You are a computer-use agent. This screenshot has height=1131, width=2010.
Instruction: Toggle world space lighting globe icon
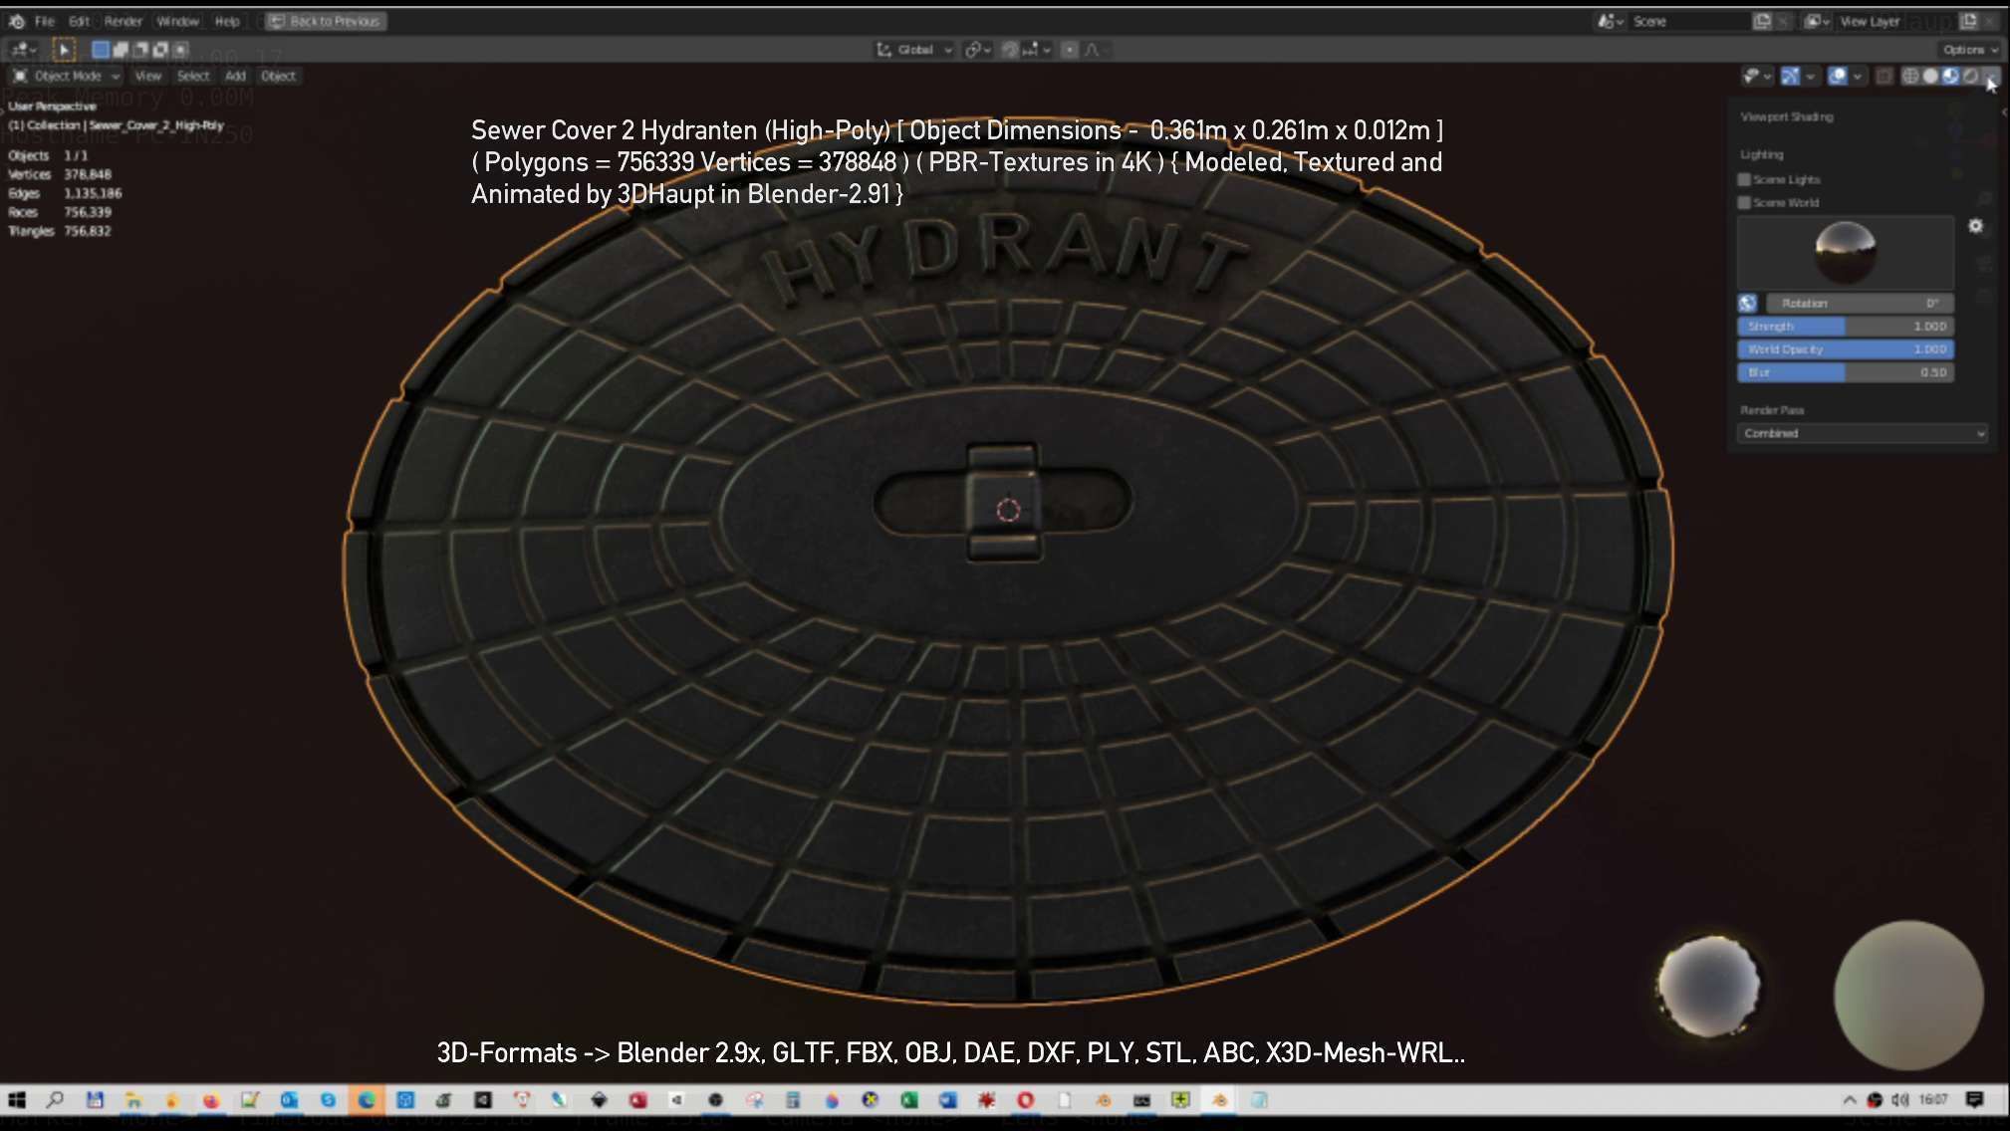(x=1748, y=303)
